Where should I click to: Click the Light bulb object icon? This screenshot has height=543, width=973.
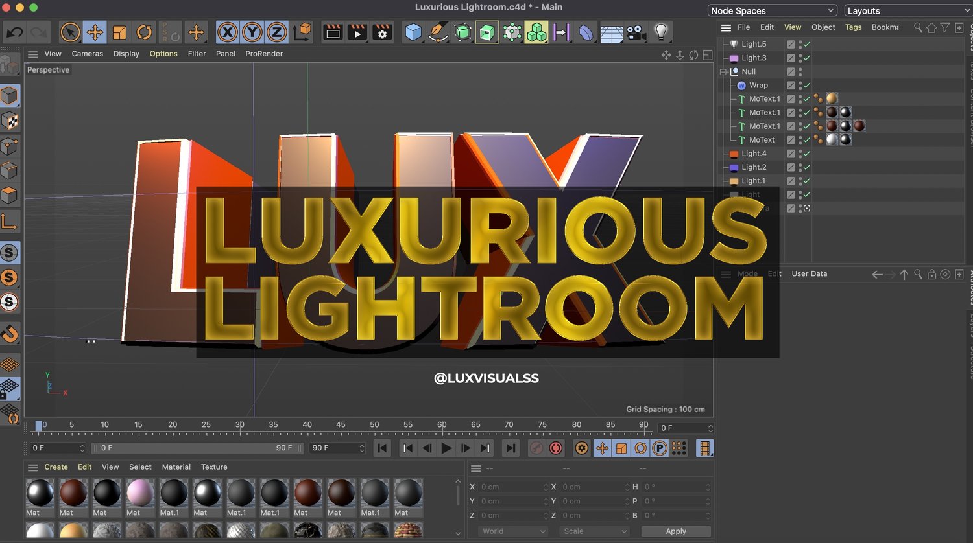[660, 32]
